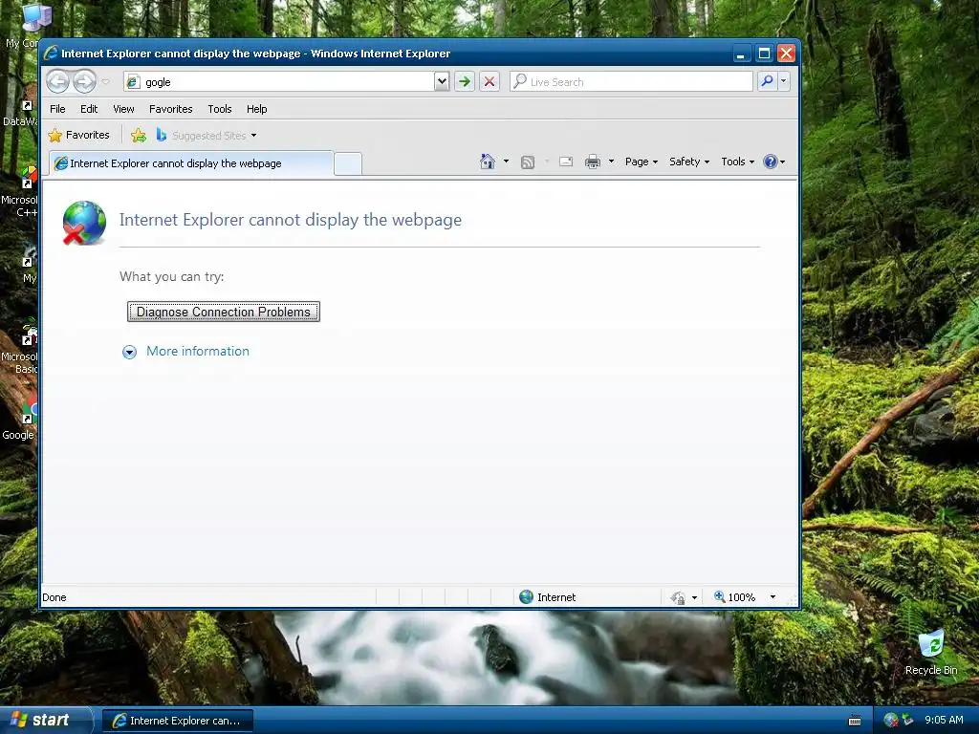
Task: Click the Read Mail envelope icon
Action: pyautogui.click(x=566, y=162)
